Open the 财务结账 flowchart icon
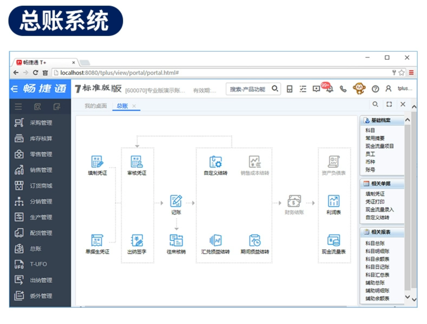 pos(294,201)
